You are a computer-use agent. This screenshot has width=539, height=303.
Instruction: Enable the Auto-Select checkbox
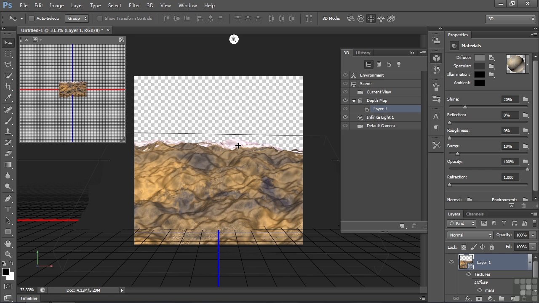coord(32,19)
